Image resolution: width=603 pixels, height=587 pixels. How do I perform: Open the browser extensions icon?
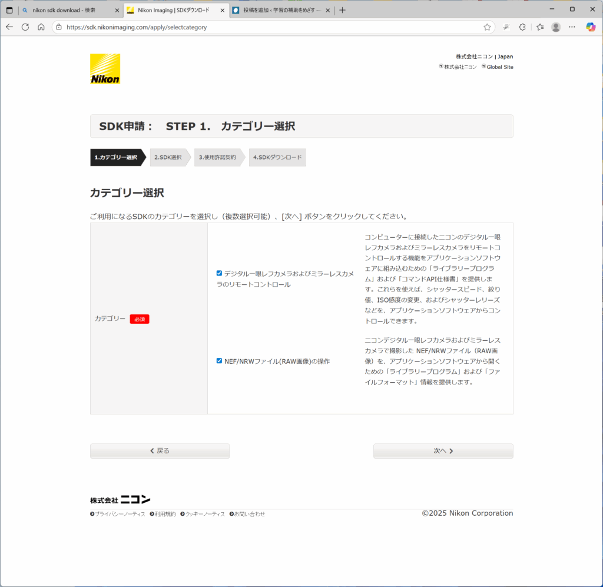coord(522,27)
